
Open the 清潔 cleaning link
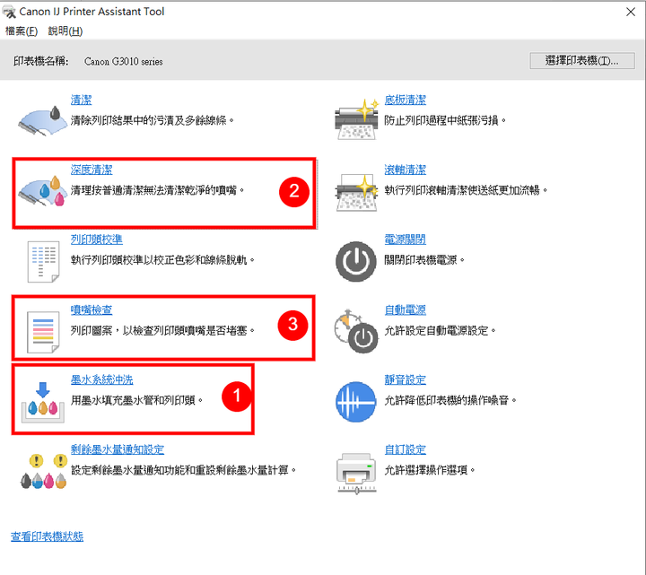81,100
